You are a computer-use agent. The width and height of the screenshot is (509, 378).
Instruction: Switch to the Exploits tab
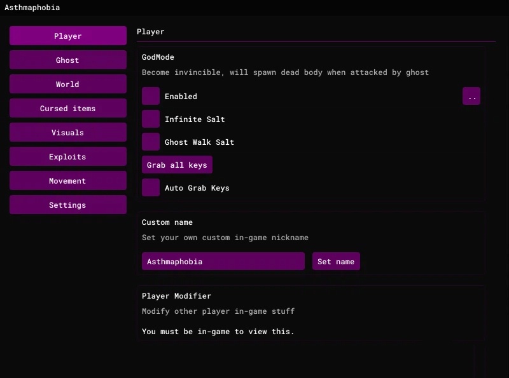(67, 156)
